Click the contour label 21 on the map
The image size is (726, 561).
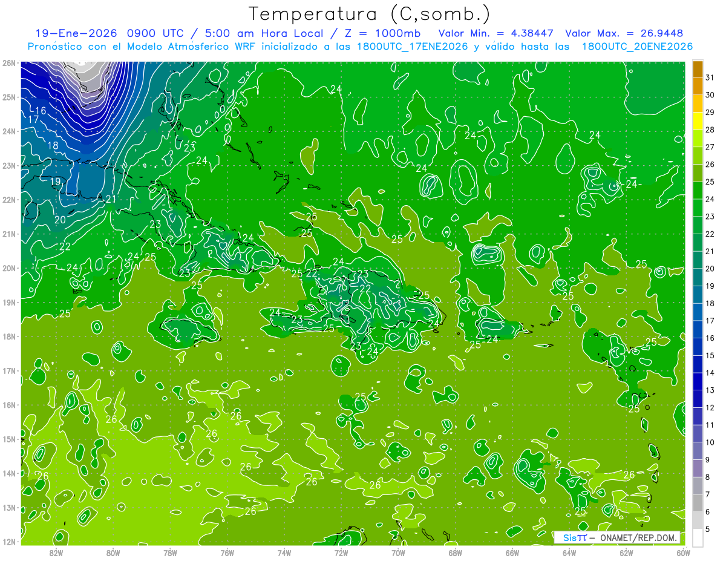(111, 199)
